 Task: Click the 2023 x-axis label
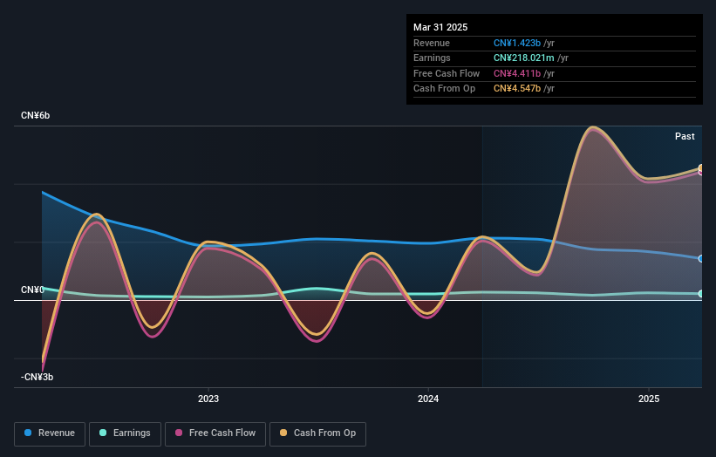tap(208, 399)
